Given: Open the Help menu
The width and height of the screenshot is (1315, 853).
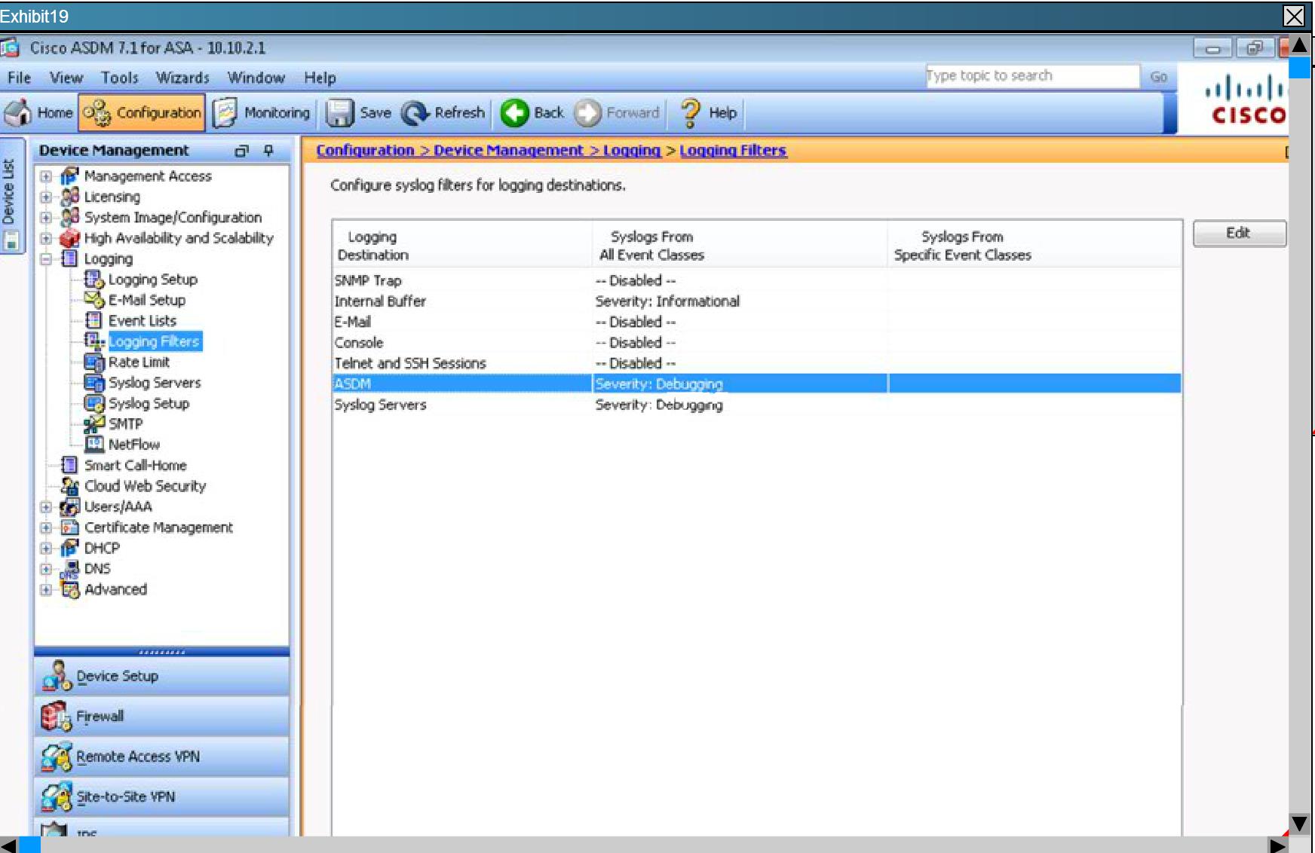Looking at the screenshot, I should [x=320, y=78].
